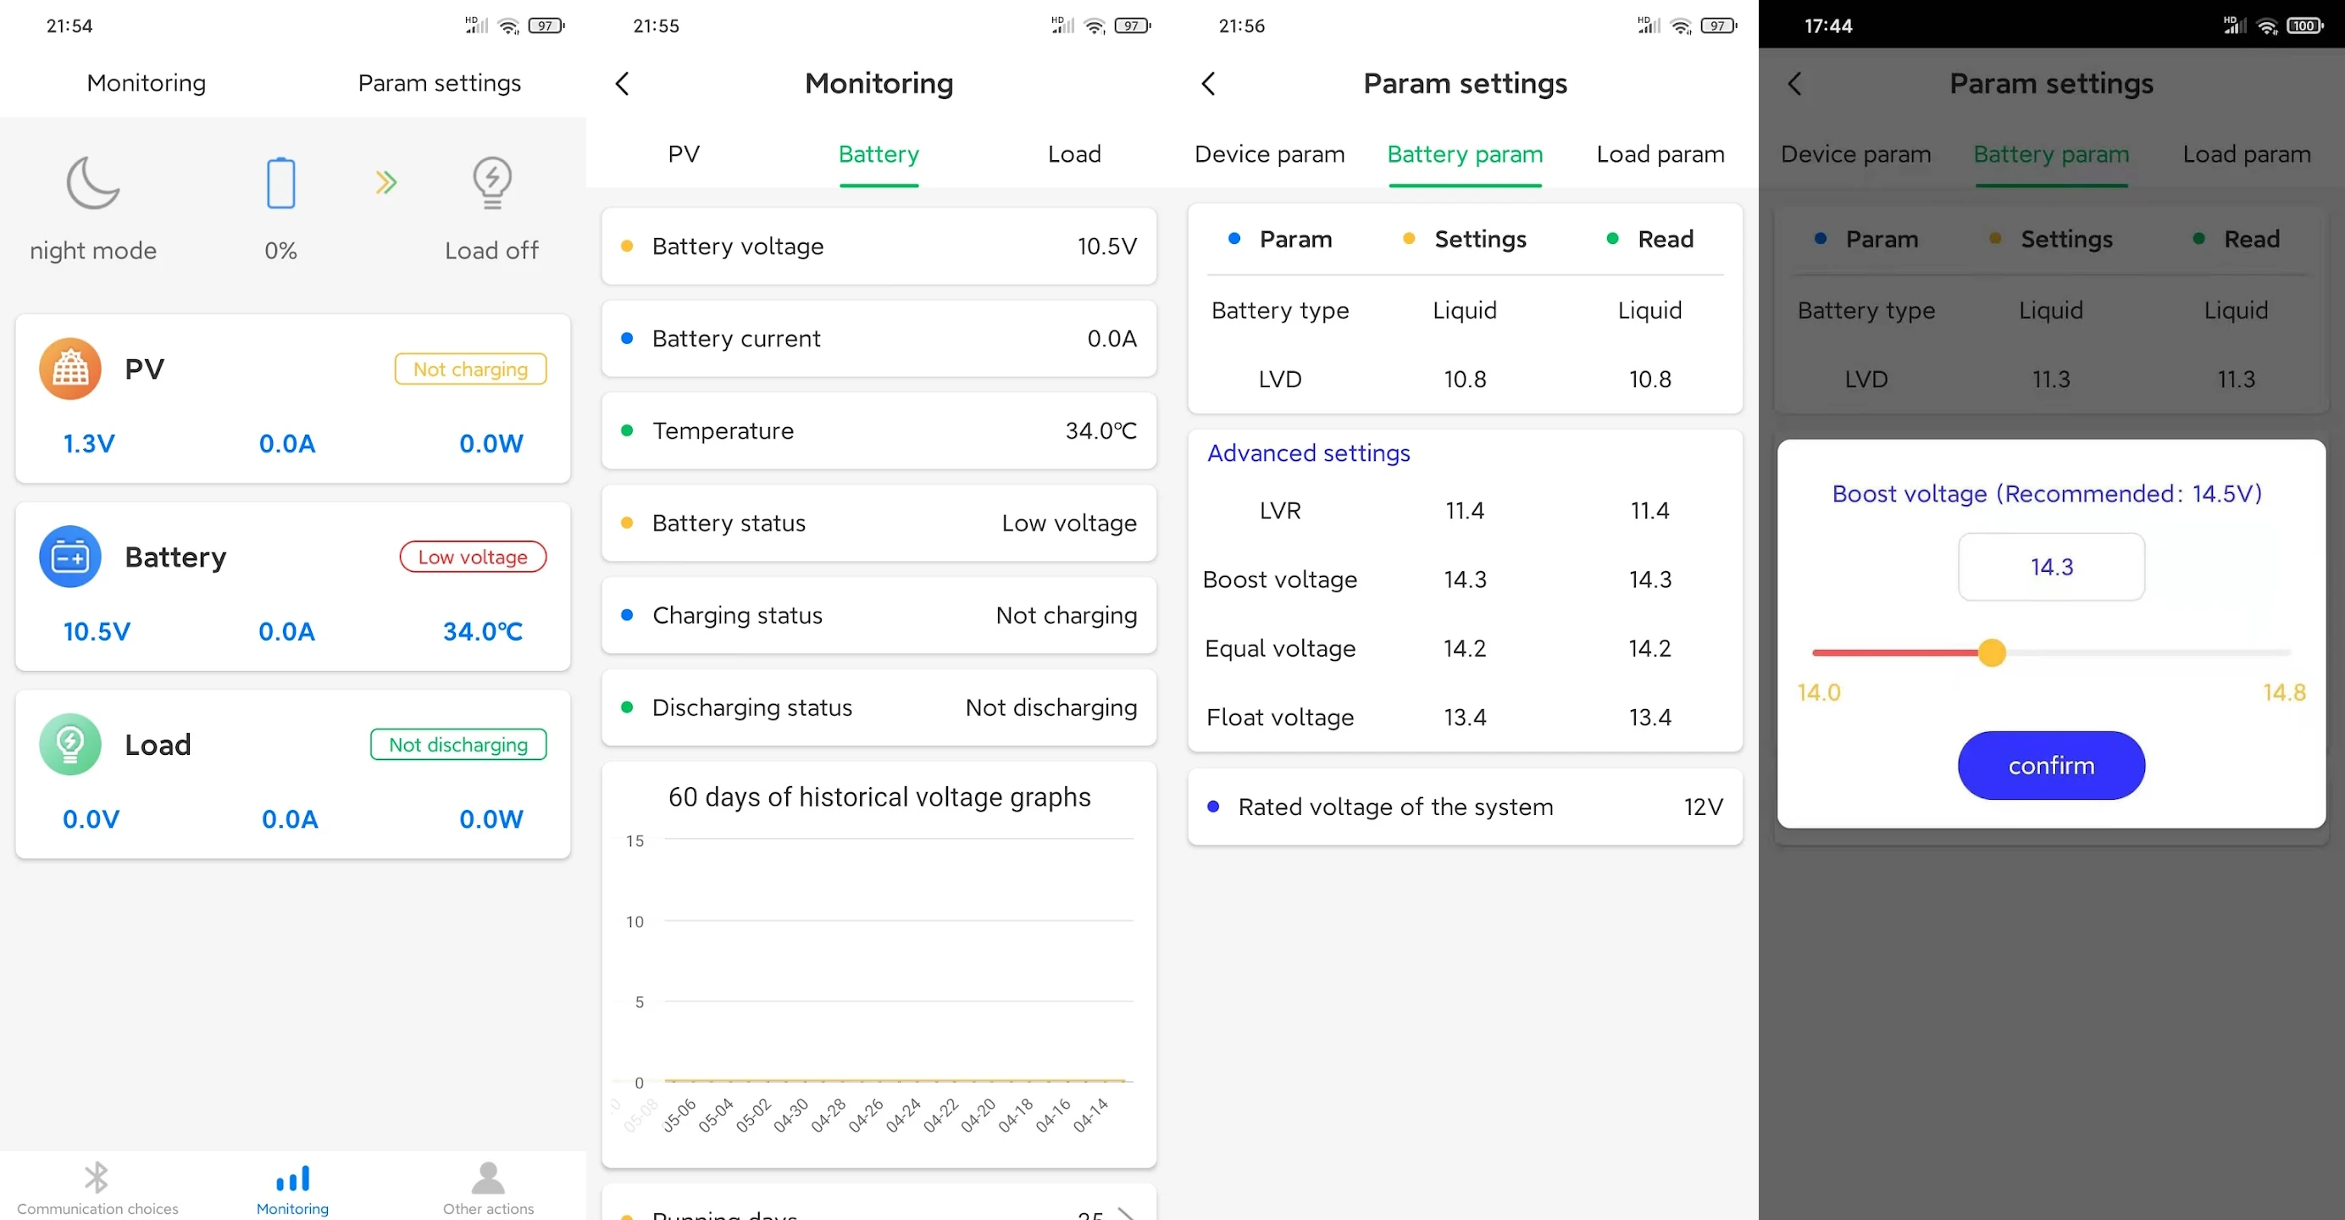The height and width of the screenshot is (1220, 2345).
Task: Tap signal icon in 21:55 status bar
Action: click(x=1062, y=25)
